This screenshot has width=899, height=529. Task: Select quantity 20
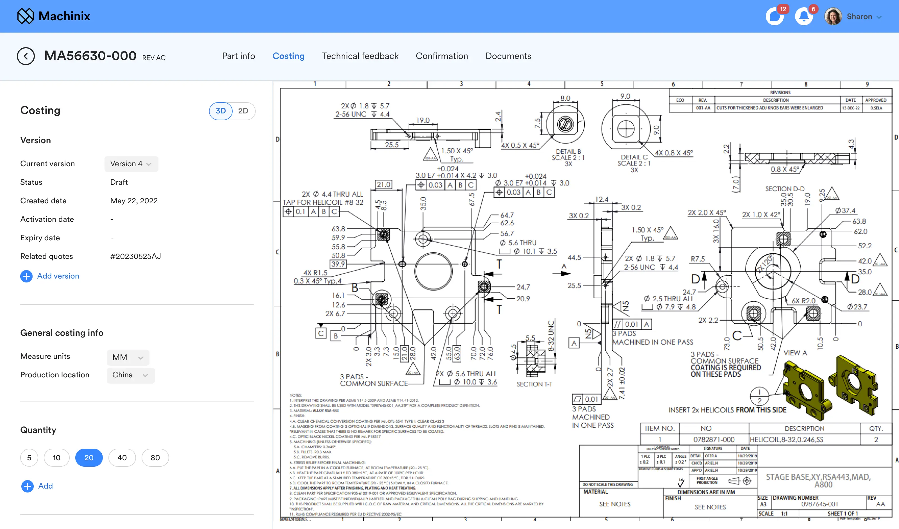pyautogui.click(x=89, y=457)
